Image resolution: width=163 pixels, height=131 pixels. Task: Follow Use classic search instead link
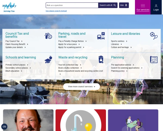56,11
